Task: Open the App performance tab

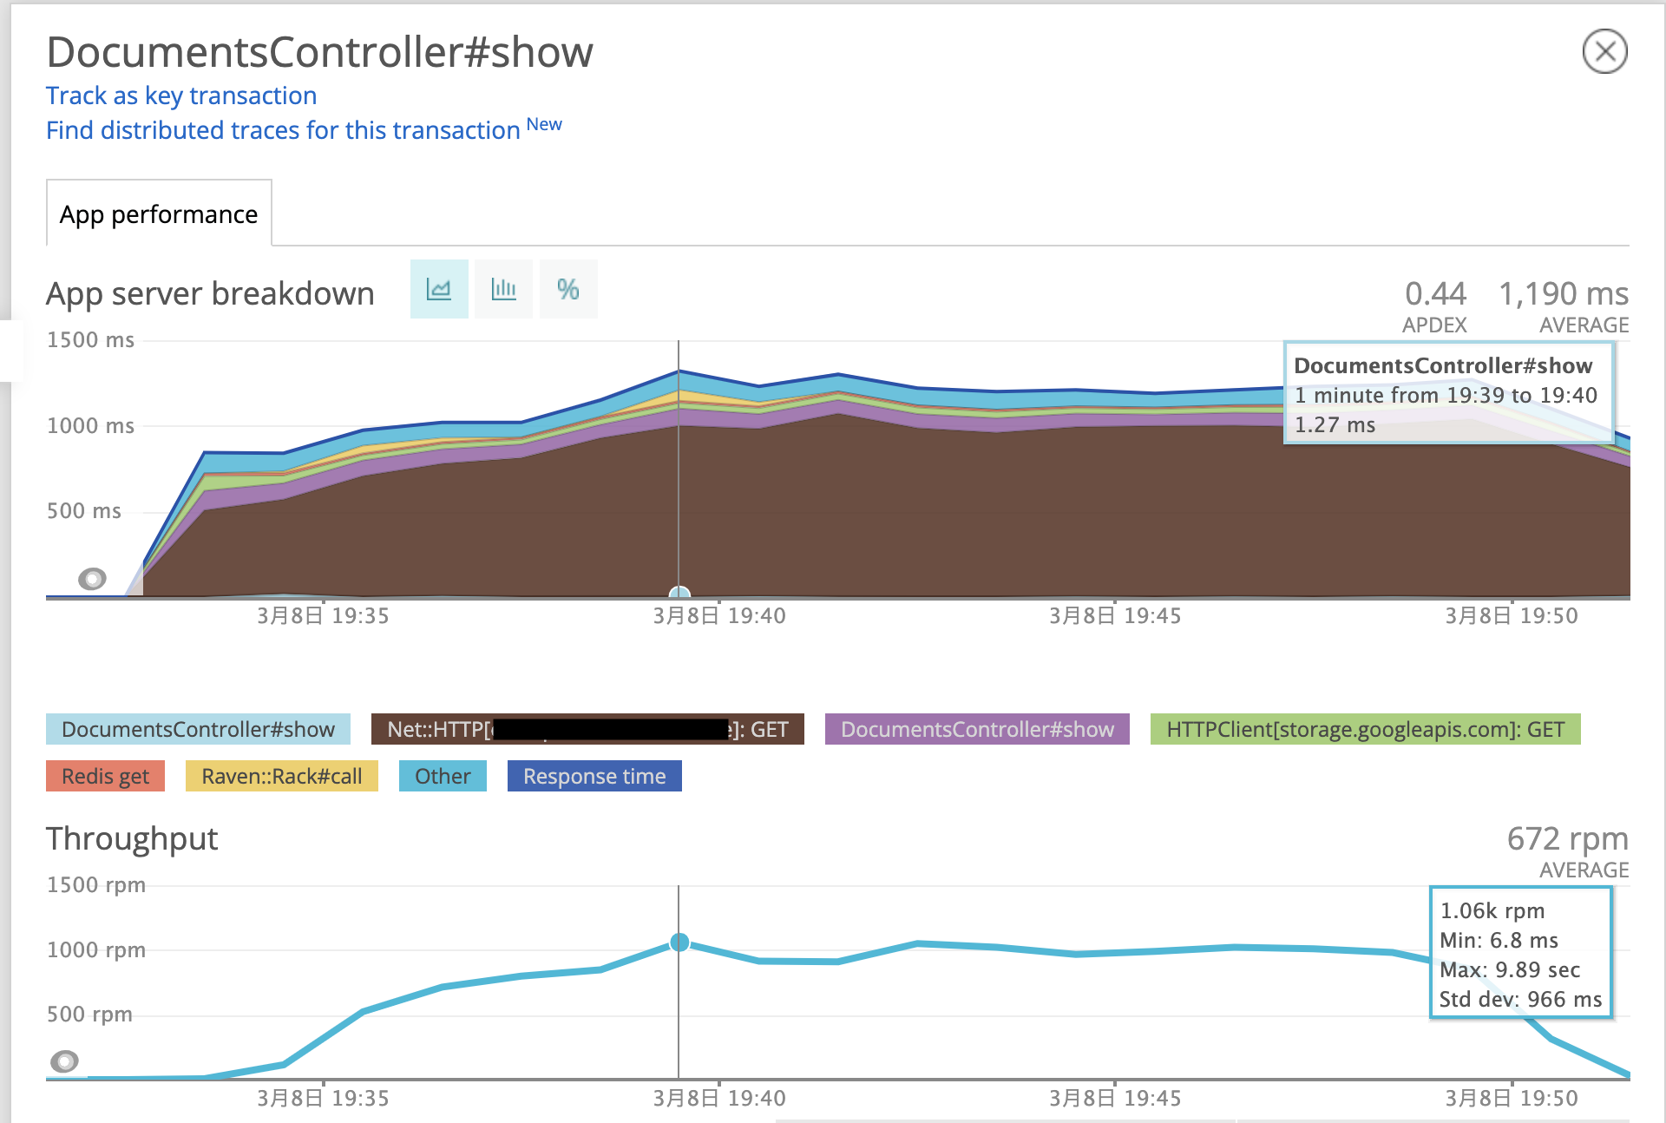Action: point(159,214)
